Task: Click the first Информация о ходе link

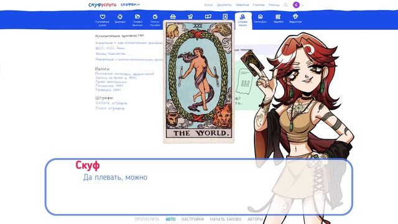Action: 129,43
